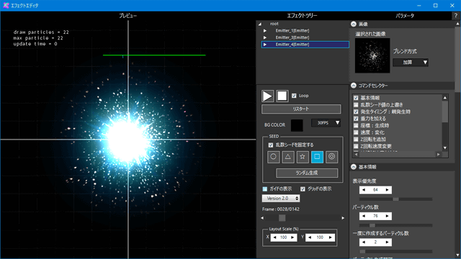
Task: Select the circle seed shape icon
Action: click(274, 157)
